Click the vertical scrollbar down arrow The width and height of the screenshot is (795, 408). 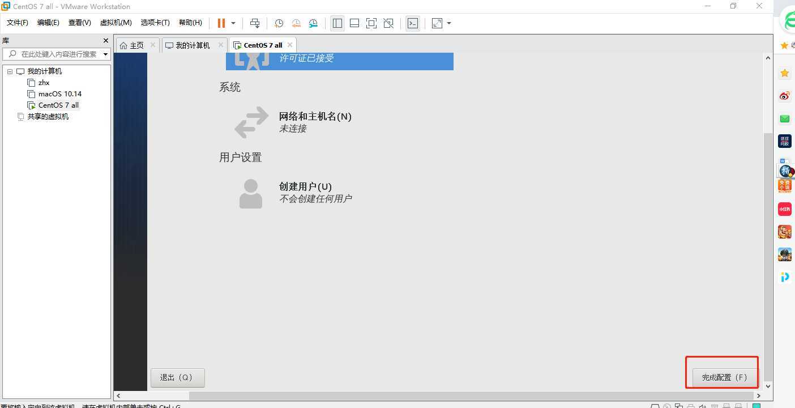(x=768, y=386)
